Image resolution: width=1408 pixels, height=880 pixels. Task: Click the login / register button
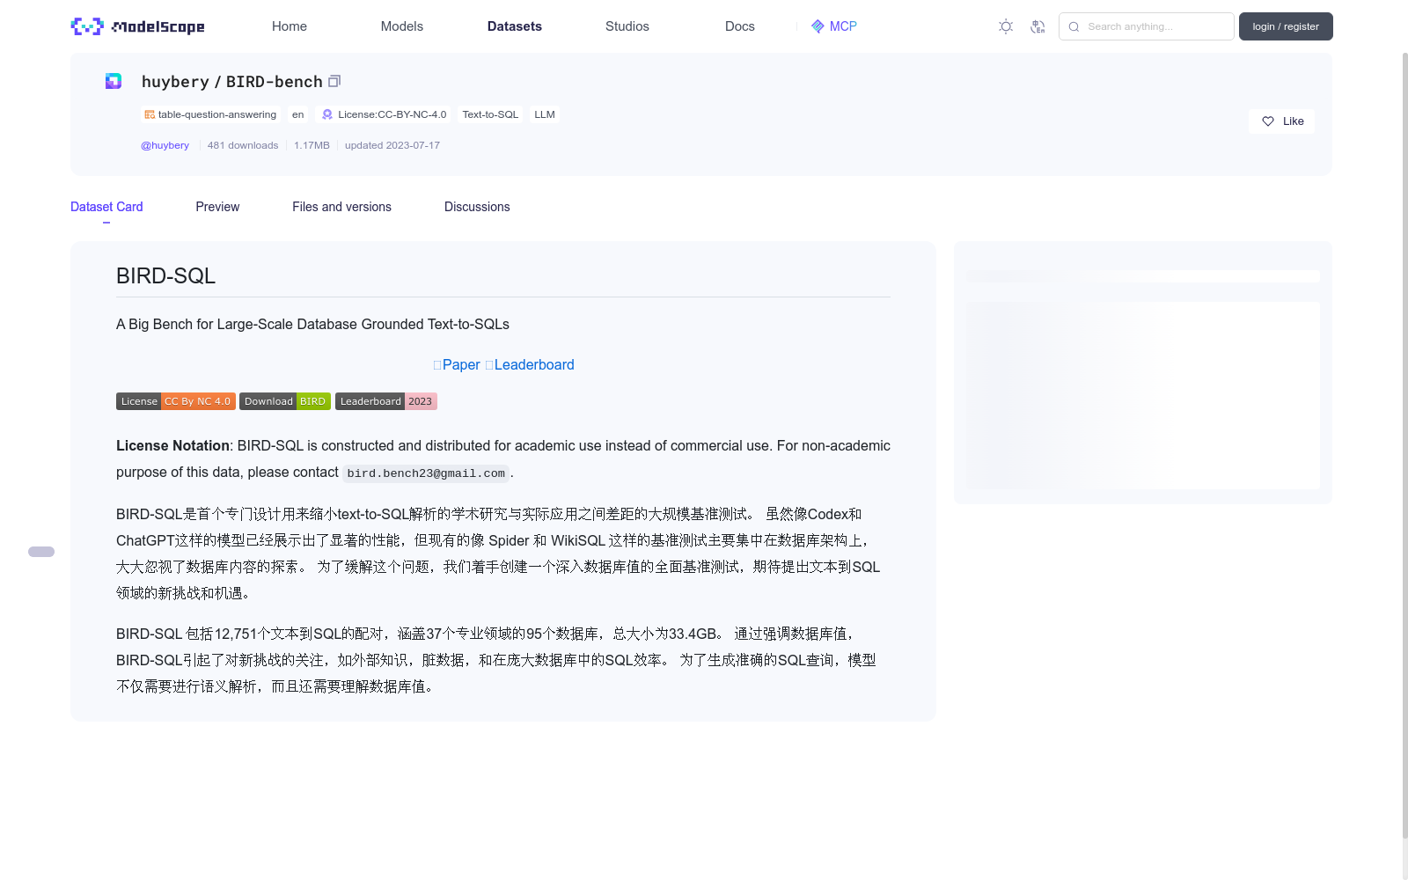(x=1286, y=26)
